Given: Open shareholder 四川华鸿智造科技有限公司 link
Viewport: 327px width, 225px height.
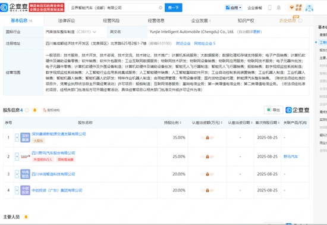Looking at the screenshot, I should [54, 174].
